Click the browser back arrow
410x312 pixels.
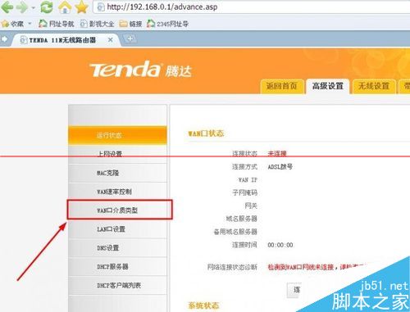click(x=7, y=7)
